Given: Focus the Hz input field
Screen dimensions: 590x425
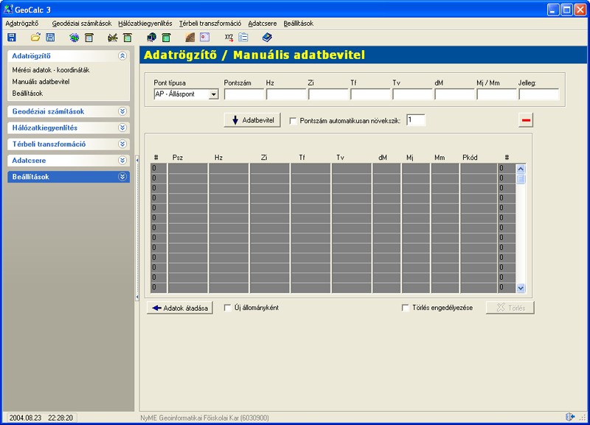Looking at the screenshot, I should coord(286,94).
